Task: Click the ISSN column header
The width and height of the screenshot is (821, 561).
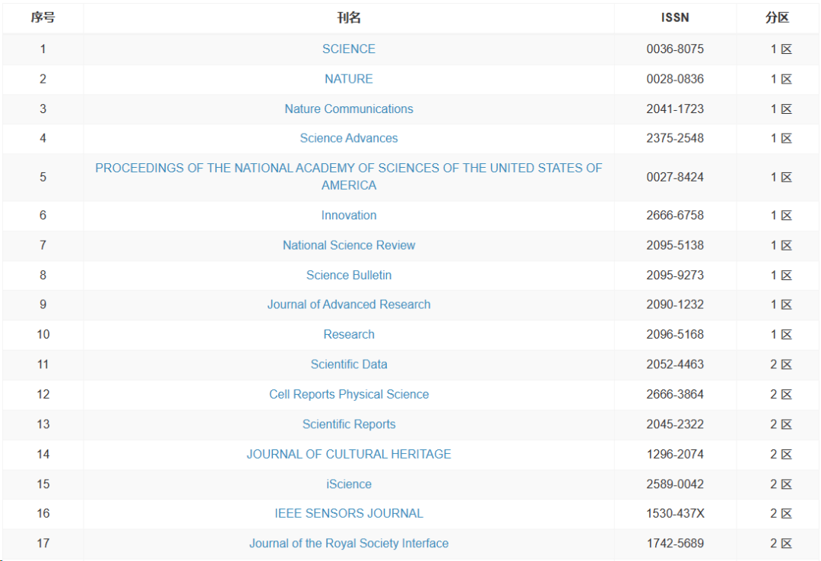Action: (675, 17)
